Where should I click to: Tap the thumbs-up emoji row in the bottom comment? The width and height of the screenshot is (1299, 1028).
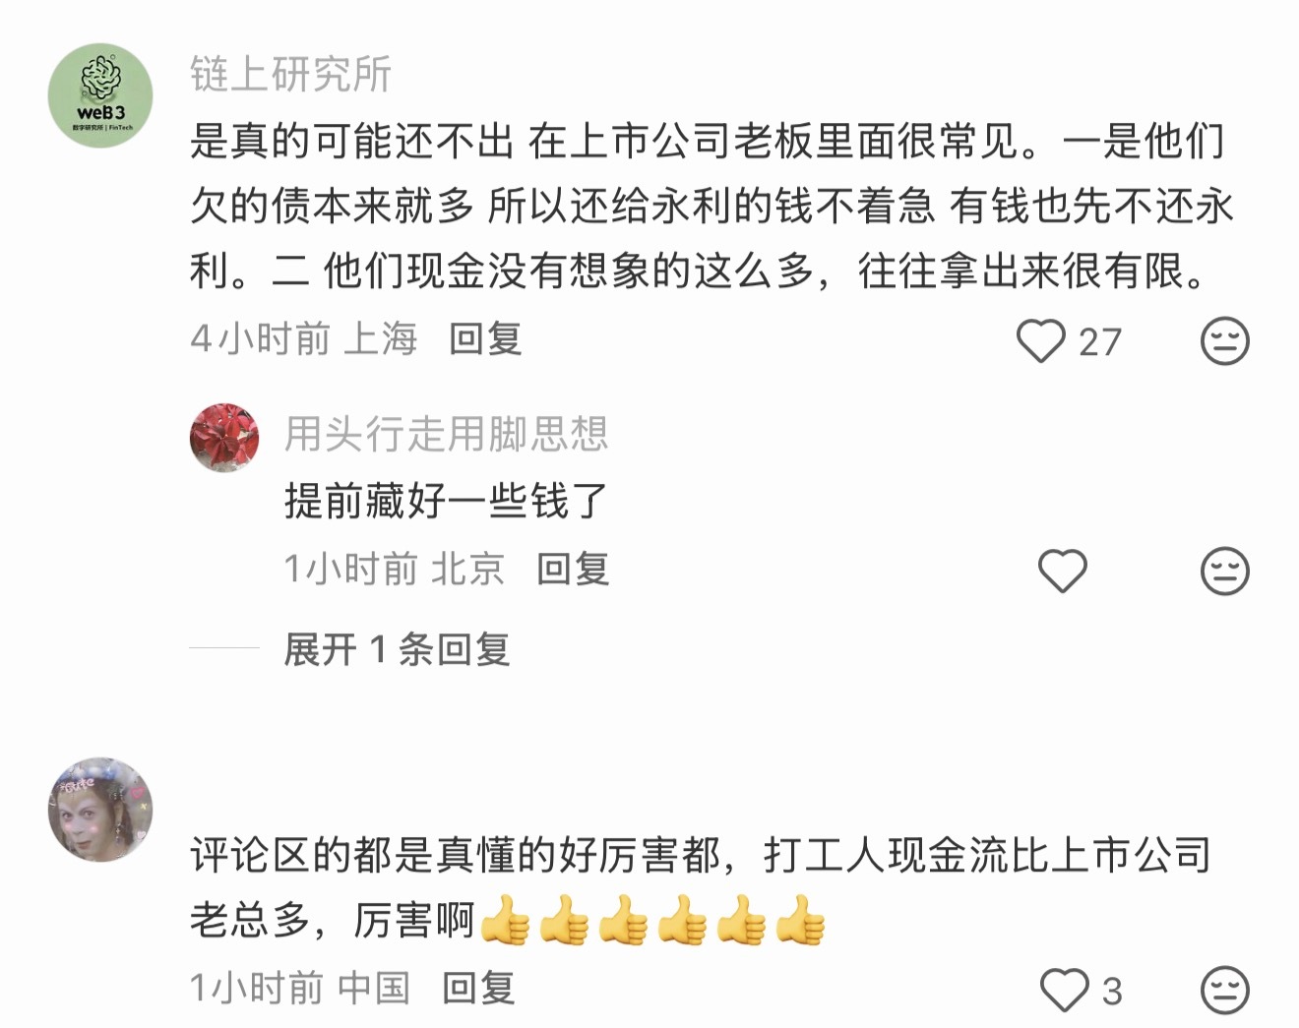click(652, 921)
